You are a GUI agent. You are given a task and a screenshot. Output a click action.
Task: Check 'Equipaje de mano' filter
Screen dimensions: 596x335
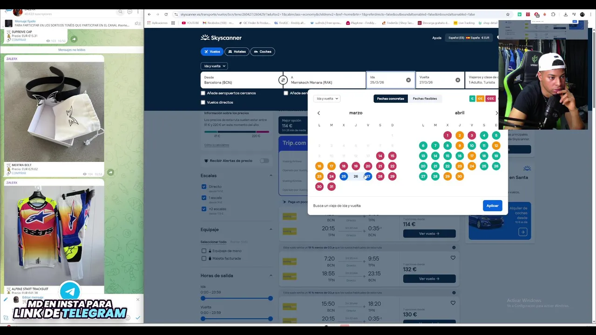point(204,251)
